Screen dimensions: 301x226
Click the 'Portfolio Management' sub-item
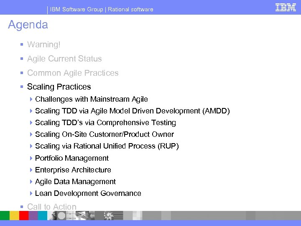tap(72, 158)
